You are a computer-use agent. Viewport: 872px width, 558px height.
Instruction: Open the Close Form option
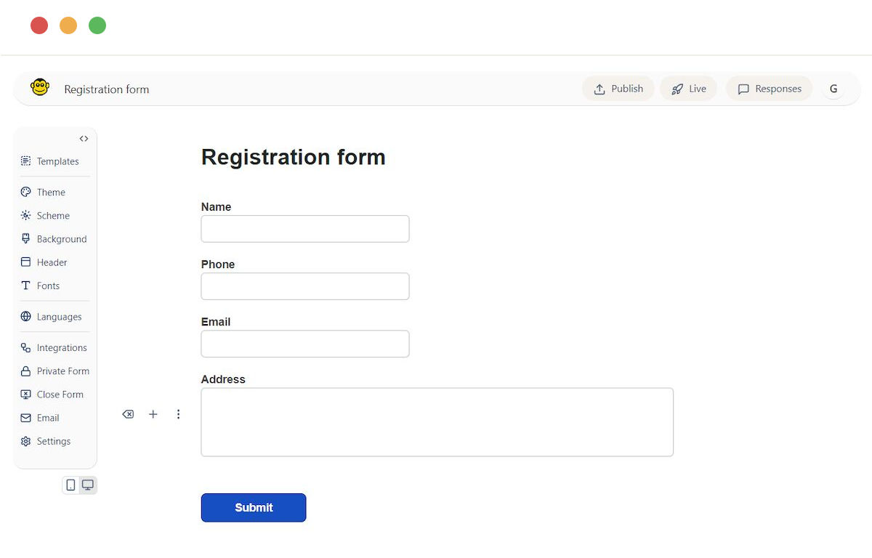[52, 395]
